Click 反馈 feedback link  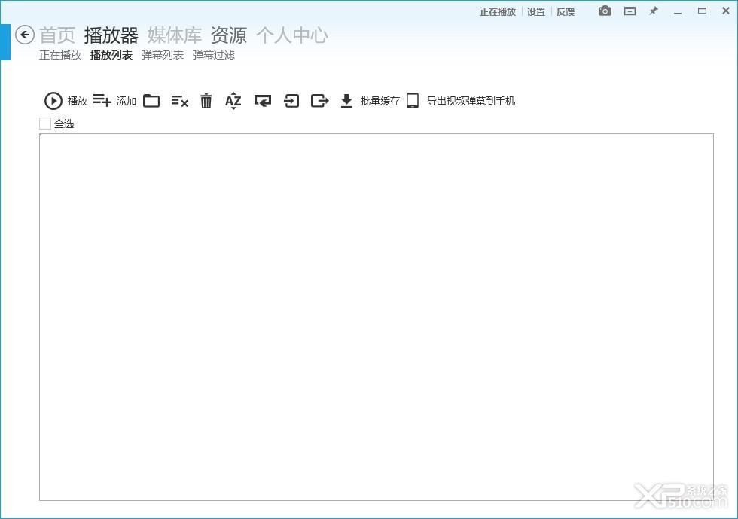pos(566,12)
